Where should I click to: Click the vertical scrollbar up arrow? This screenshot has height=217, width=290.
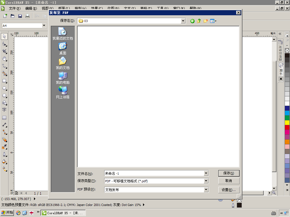tap(274, 39)
